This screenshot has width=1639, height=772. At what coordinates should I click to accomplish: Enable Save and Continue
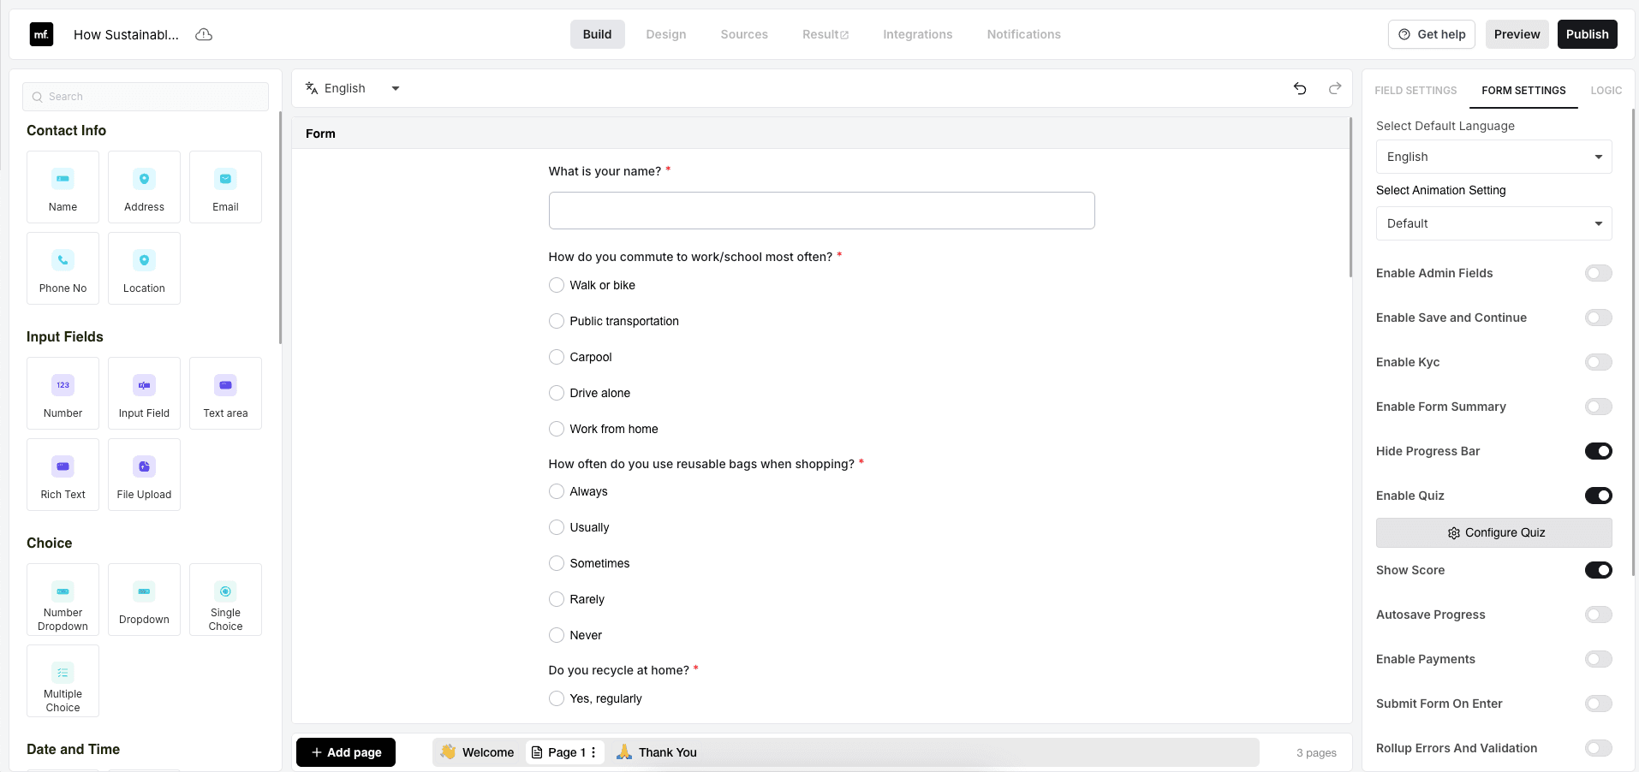coord(1598,318)
